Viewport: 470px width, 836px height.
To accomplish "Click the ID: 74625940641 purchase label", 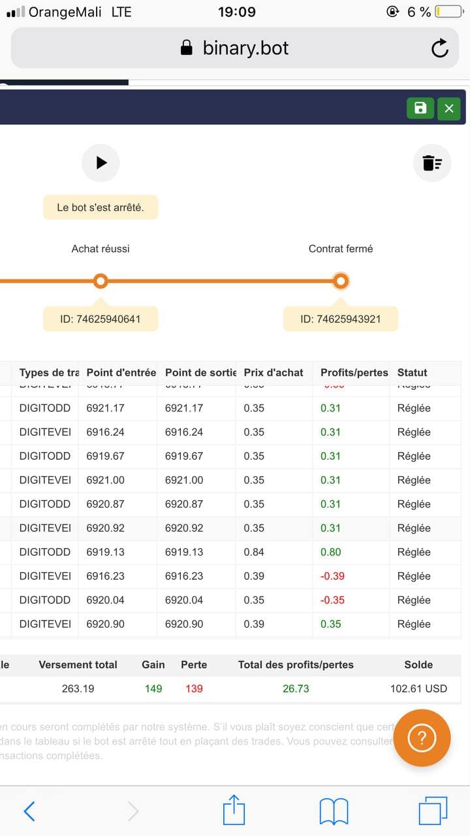I will 101,319.
